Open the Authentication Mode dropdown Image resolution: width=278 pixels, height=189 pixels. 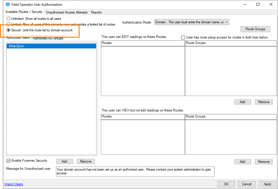click(x=192, y=22)
